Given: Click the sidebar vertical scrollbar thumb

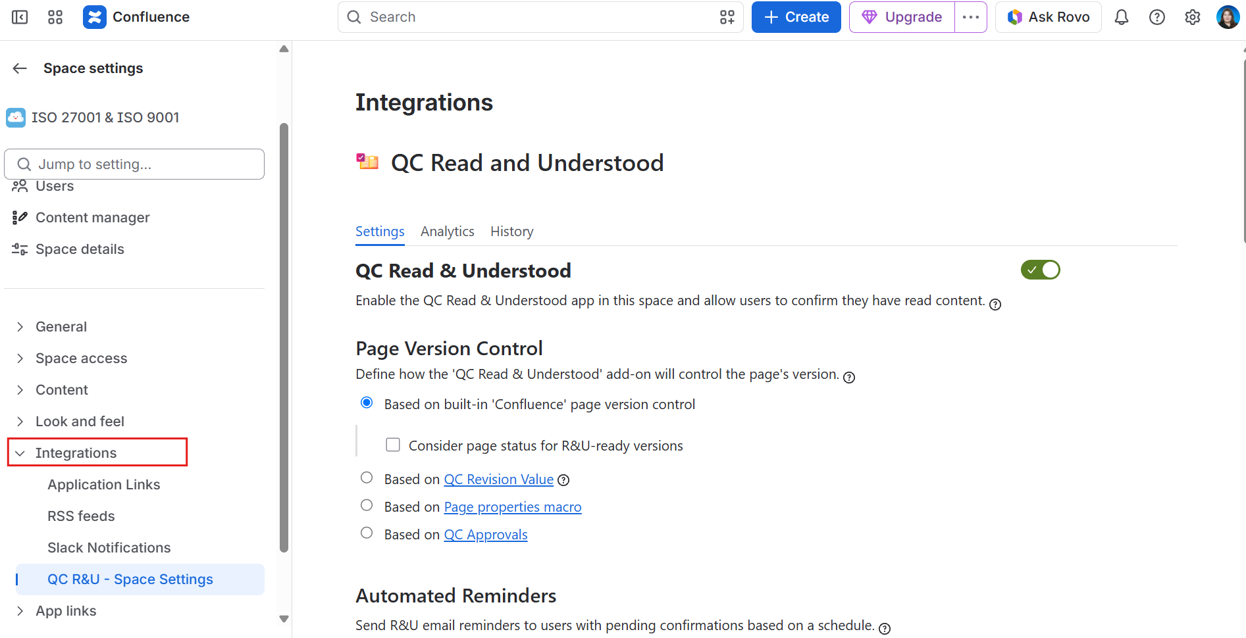Looking at the screenshot, I should [284, 337].
